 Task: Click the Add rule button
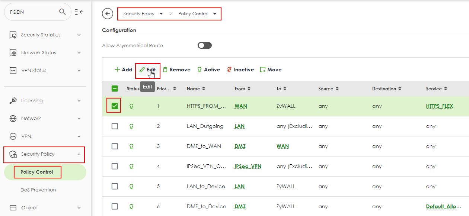tap(123, 70)
